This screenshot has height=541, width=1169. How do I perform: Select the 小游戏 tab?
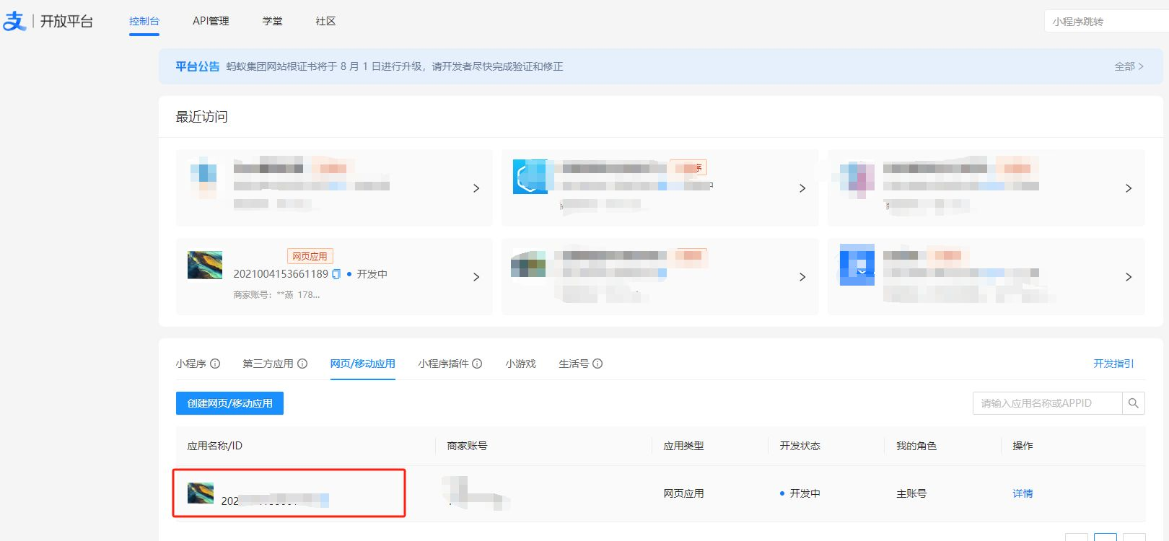click(x=520, y=364)
